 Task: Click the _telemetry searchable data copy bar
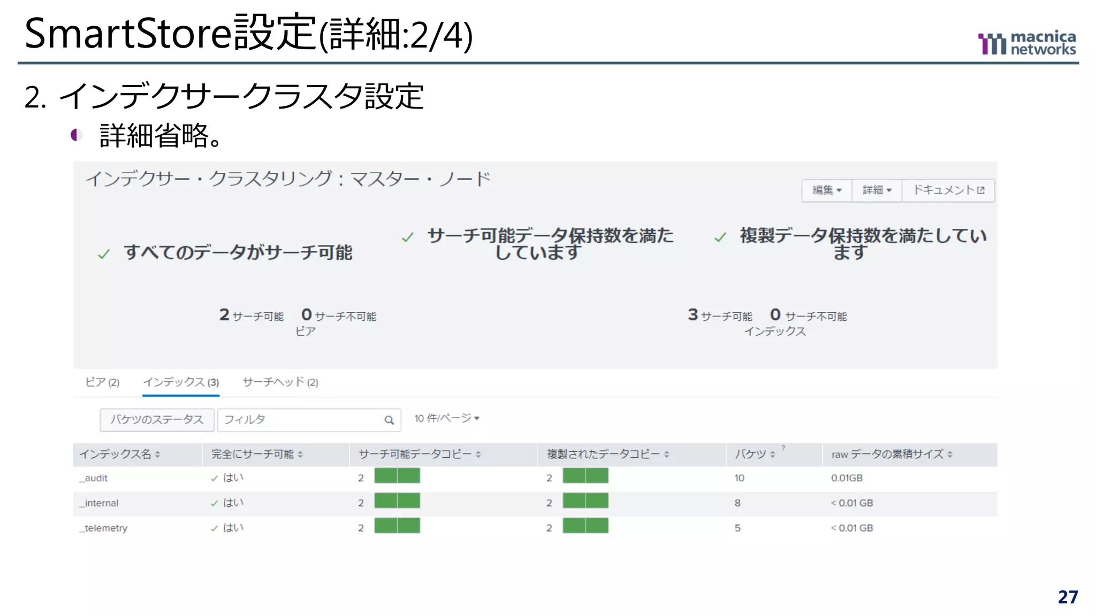point(397,526)
